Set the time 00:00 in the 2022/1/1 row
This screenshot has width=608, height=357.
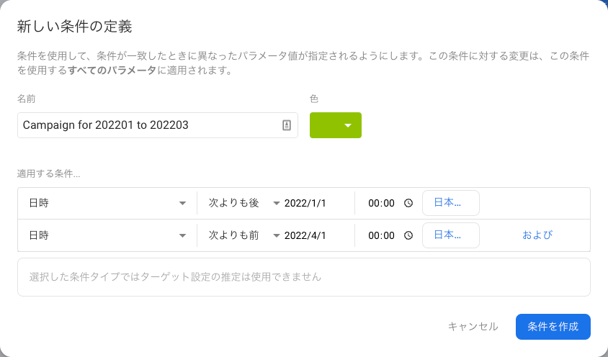click(382, 203)
